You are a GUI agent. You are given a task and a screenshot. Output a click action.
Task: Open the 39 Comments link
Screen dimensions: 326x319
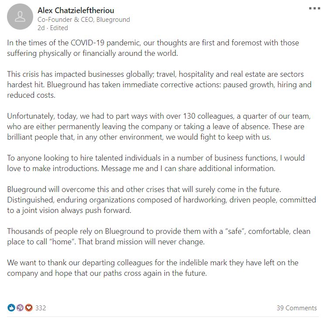[296, 308]
